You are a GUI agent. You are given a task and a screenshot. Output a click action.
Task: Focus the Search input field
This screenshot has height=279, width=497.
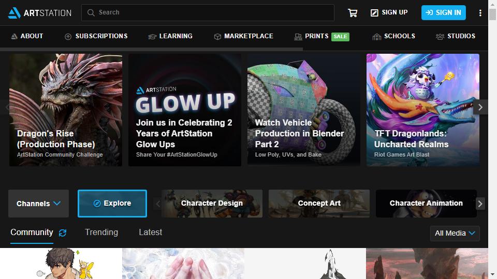[x=208, y=12]
